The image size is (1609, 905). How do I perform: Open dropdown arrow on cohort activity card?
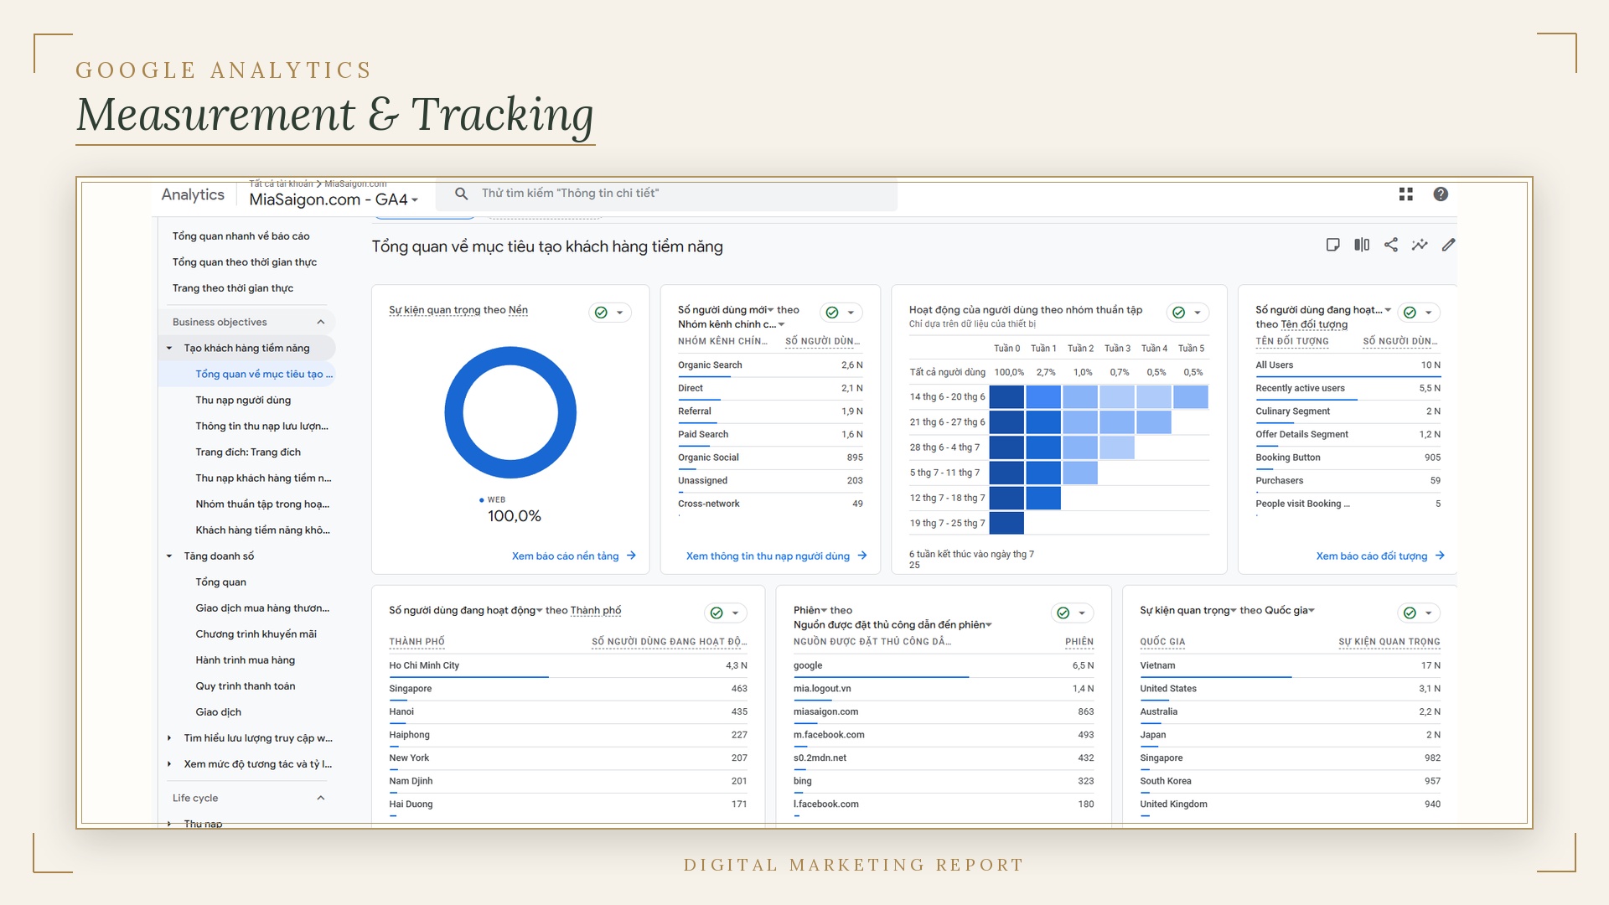(1198, 313)
